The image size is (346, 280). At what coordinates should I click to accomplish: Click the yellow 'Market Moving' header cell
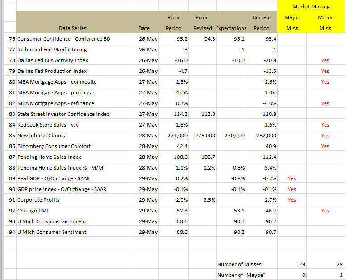click(x=311, y=7)
